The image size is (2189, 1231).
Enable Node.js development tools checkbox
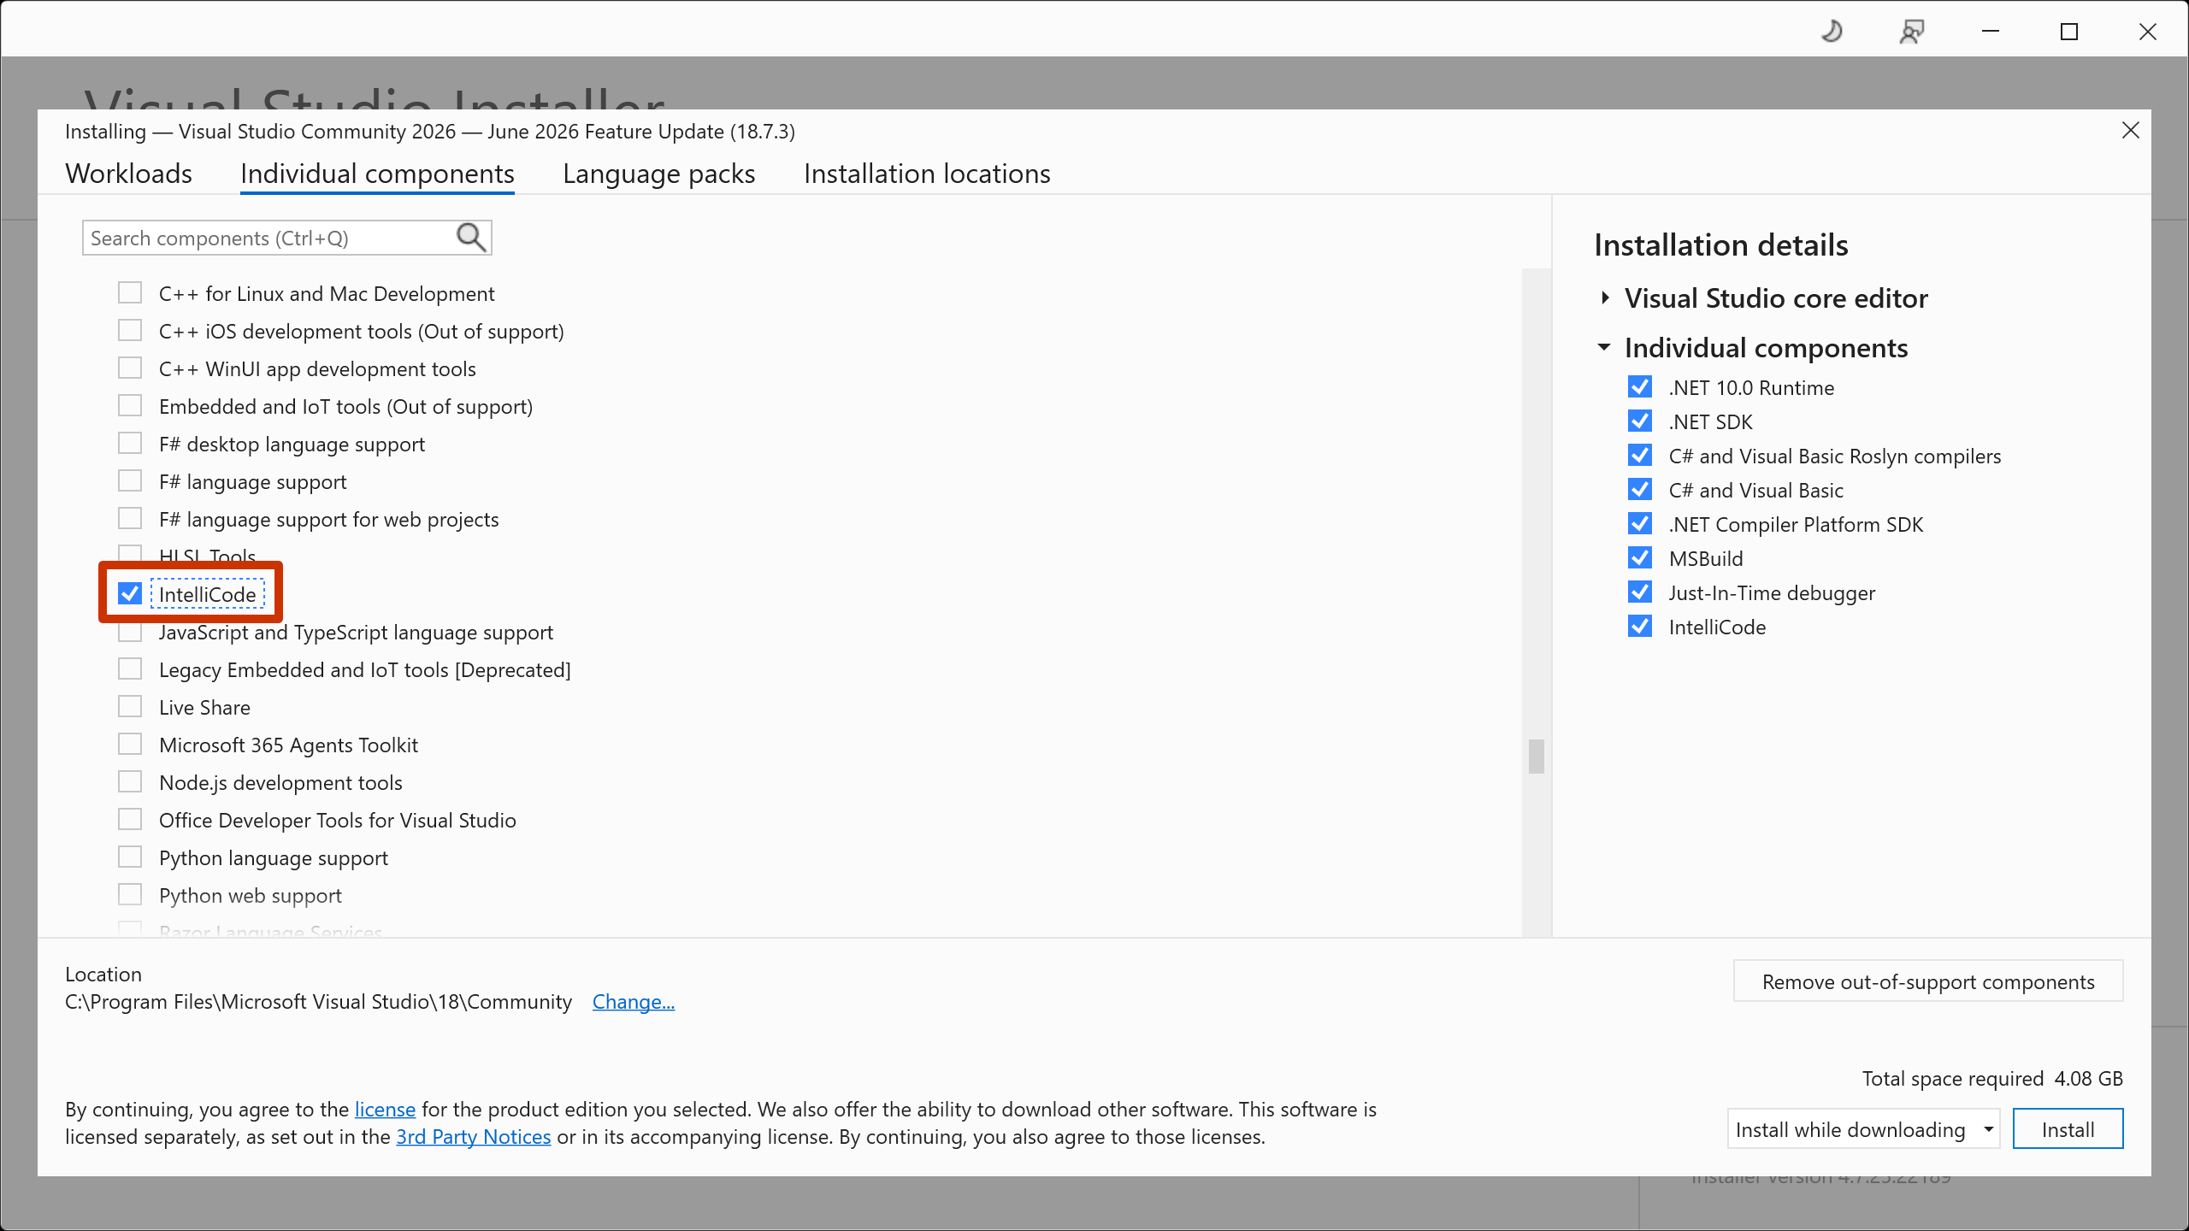[x=130, y=782]
